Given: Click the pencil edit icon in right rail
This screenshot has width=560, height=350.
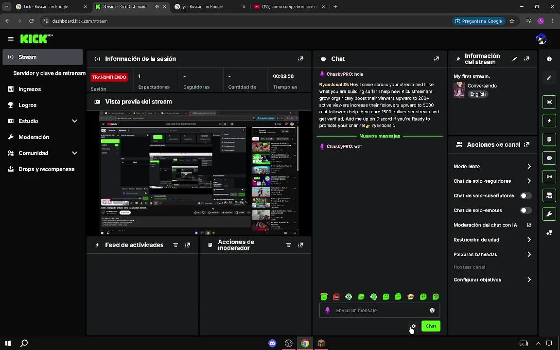Looking at the screenshot, I should click(x=549, y=77).
